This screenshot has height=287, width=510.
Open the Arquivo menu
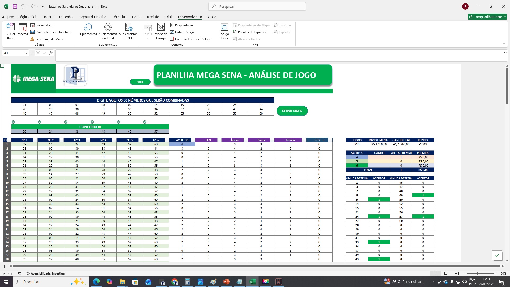click(8, 17)
